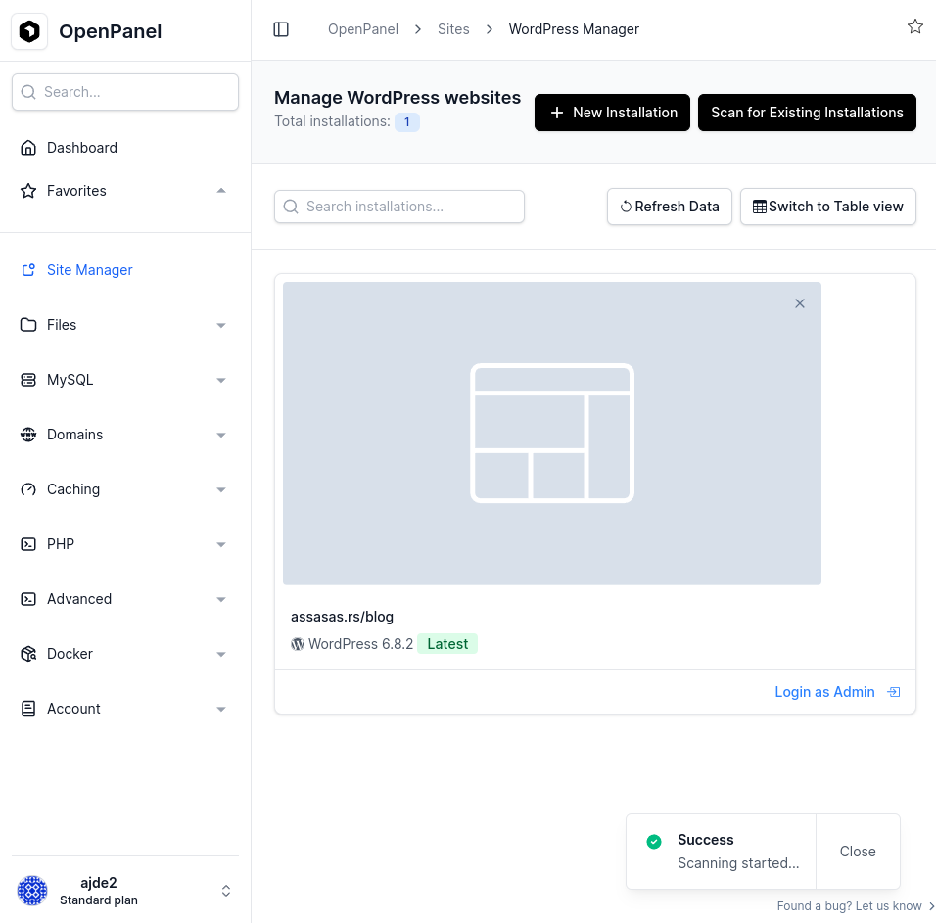Click the Caching gauge icon

click(x=28, y=489)
